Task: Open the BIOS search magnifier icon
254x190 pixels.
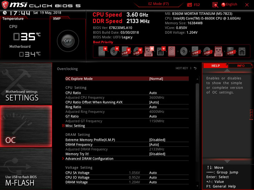Action: [215, 5]
